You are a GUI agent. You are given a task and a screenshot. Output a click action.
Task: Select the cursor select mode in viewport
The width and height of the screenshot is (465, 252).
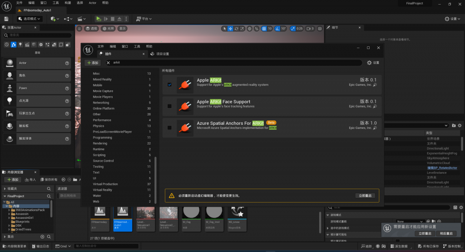pos(224,29)
